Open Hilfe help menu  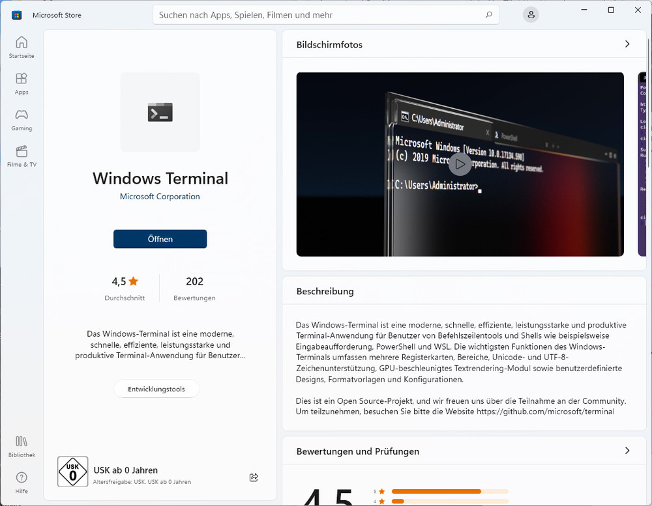click(x=22, y=483)
